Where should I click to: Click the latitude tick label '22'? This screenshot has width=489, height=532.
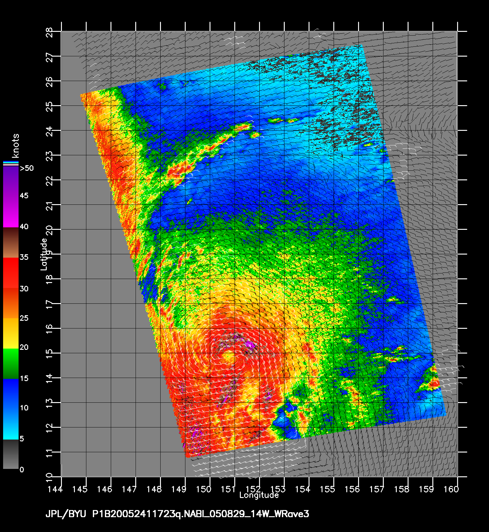(x=50, y=181)
